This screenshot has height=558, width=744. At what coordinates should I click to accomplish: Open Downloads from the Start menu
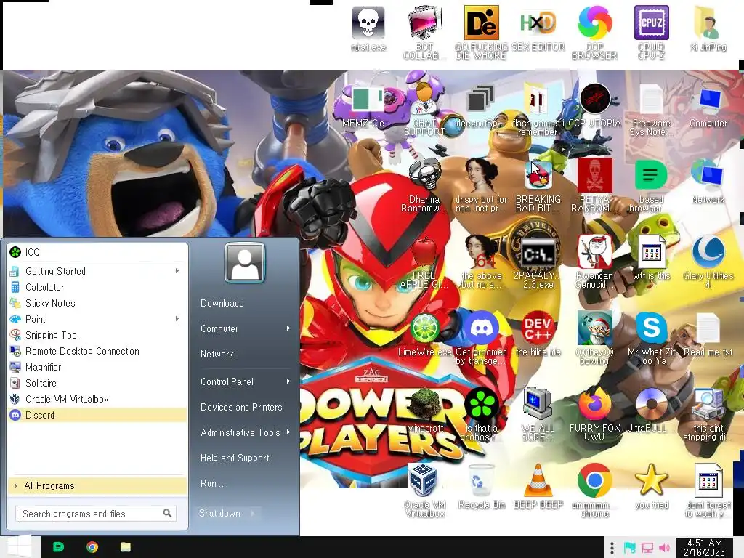pyautogui.click(x=222, y=303)
